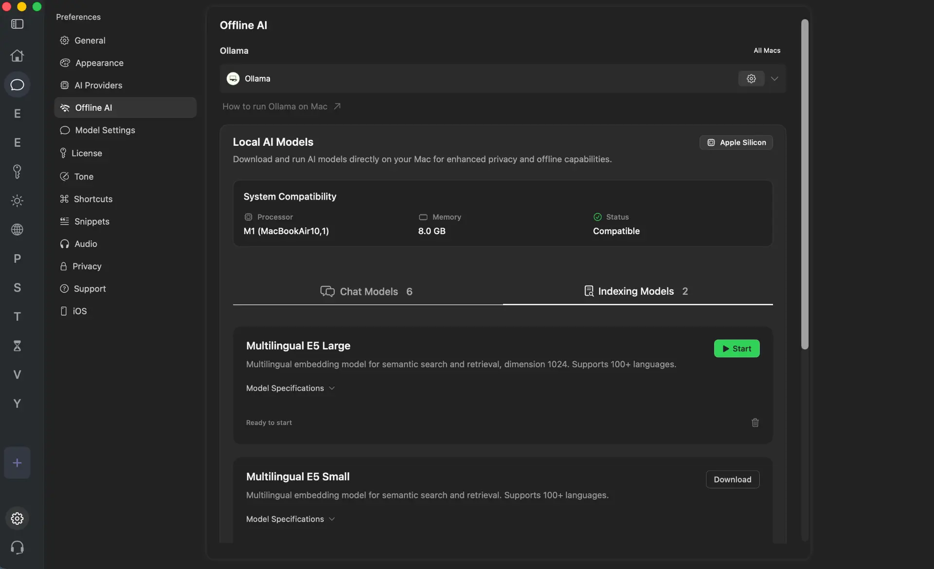Select the Home icon in the sidebar
The image size is (934, 569).
pos(18,55)
